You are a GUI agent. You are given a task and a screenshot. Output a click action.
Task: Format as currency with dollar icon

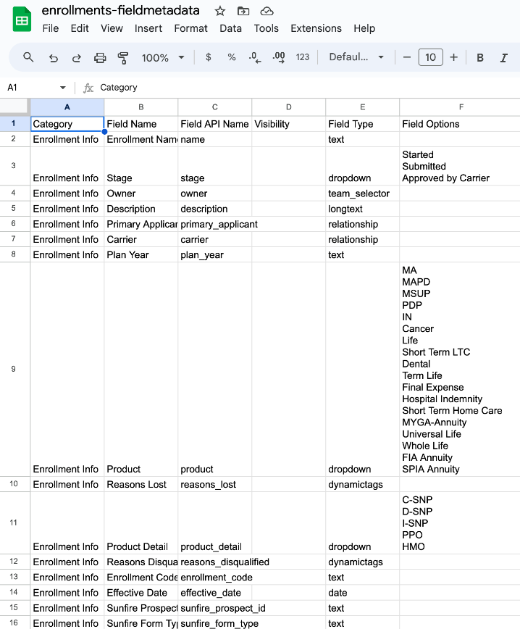[x=208, y=57]
